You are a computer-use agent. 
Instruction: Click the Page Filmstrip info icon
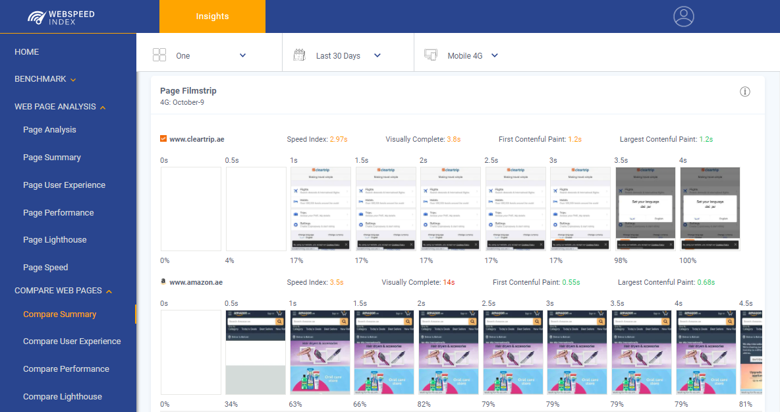(744, 92)
